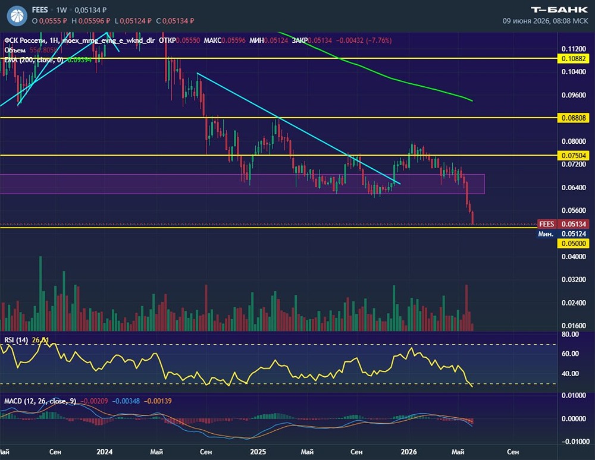595x460 pixels.
Task: Click the date 09 июня 2026, 08:08 МСК
Action: (x=545, y=21)
